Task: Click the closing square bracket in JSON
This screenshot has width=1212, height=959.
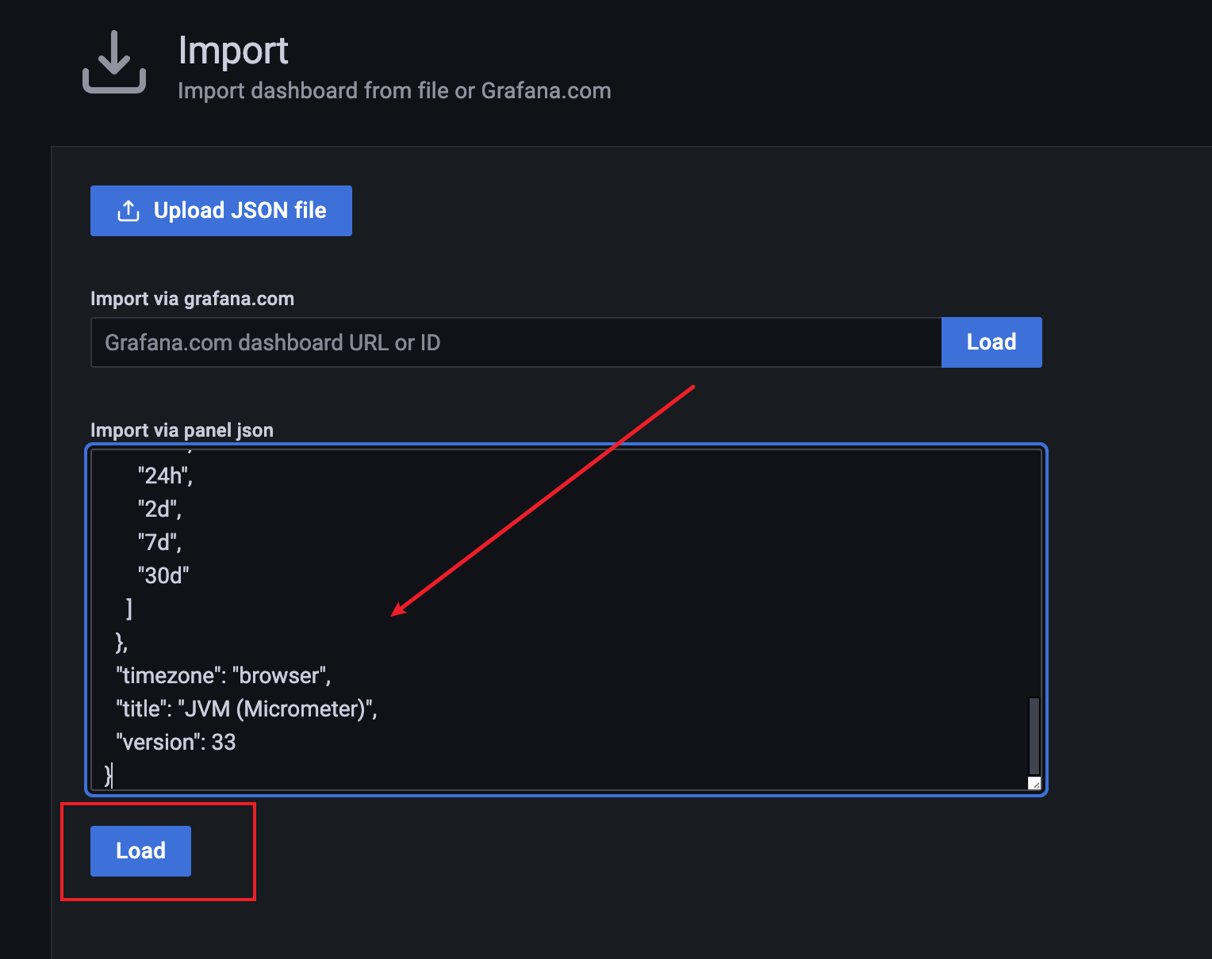Action: 128,609
